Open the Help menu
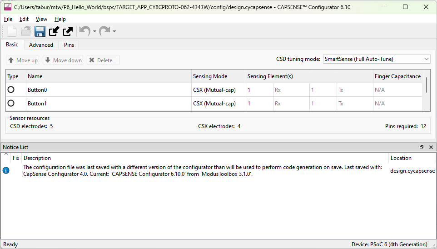Image resolution: width=437 pixels, height=249 pixels. tap(60, 19)
